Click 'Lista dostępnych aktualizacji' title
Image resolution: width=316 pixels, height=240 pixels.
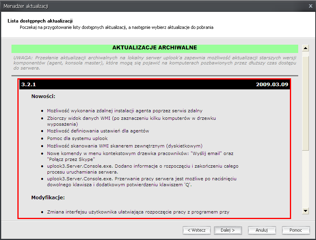tap(40, 21)
